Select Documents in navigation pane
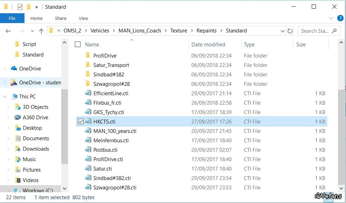The image size is (346, 203). point(36,138)
